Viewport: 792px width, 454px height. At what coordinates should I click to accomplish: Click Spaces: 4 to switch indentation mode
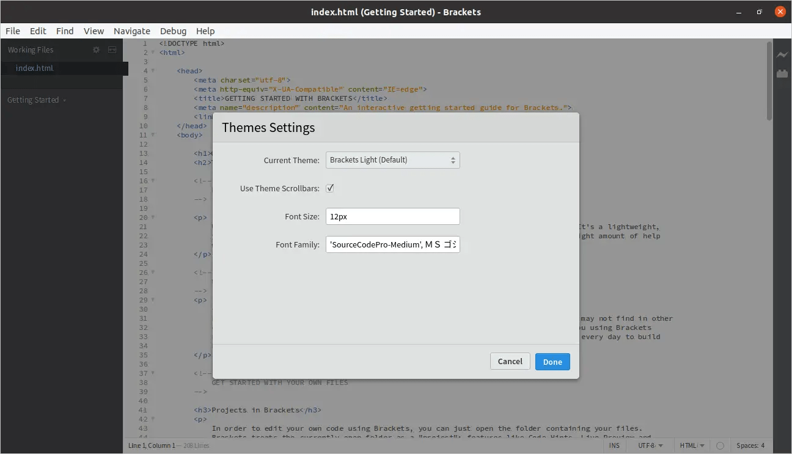(750, 445)
